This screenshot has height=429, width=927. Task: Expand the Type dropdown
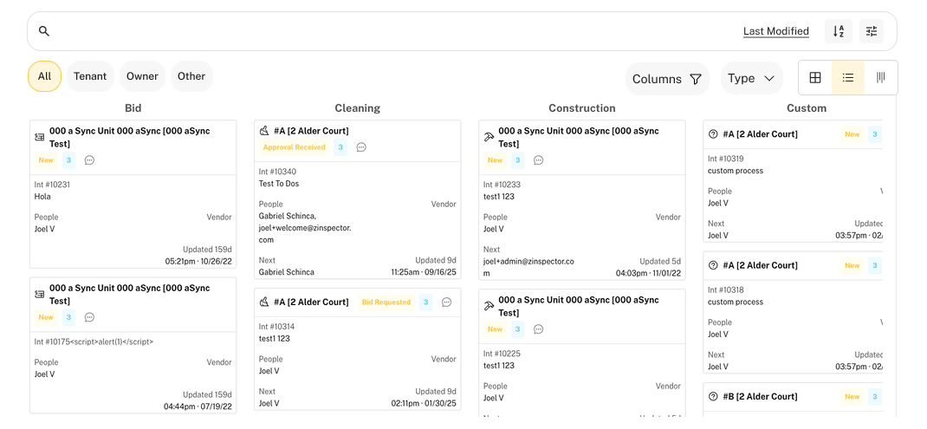click(751, 78)
